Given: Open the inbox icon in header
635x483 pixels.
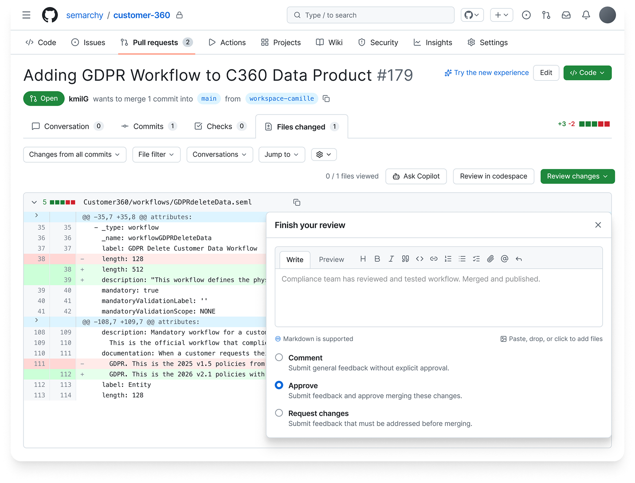Looking at the screenshot, I should click(x=566, y=15).
